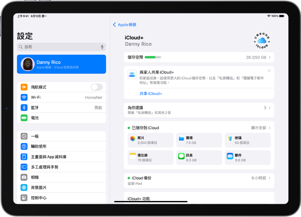This screenshot has height=217, width=301.
Task: Select Multitasking & Gestures (多工處理與手勢) icon
Action: tap(24, 167)
